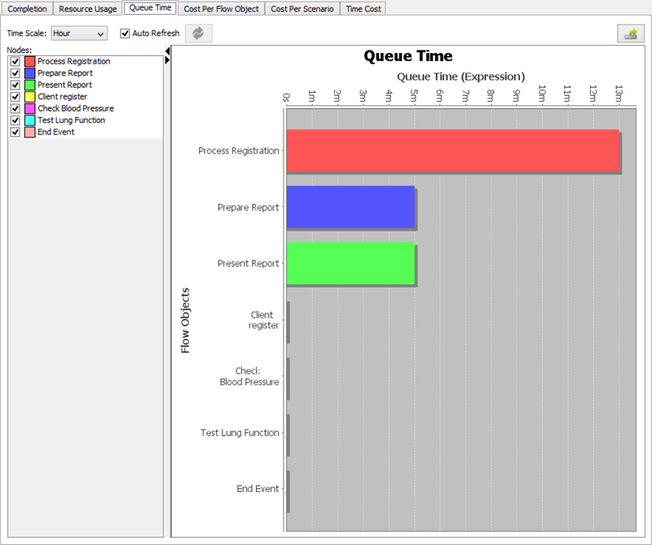Click the Queue Time chart title
652x545 pixels.
tap(408, 56)
